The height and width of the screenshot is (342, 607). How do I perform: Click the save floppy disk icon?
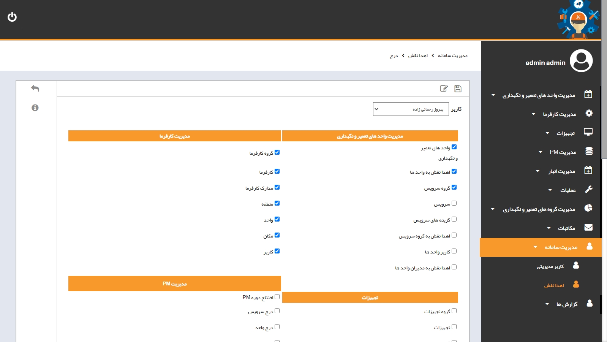click(458, 89)
